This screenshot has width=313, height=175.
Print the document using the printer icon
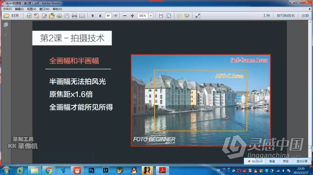point(74,15)
